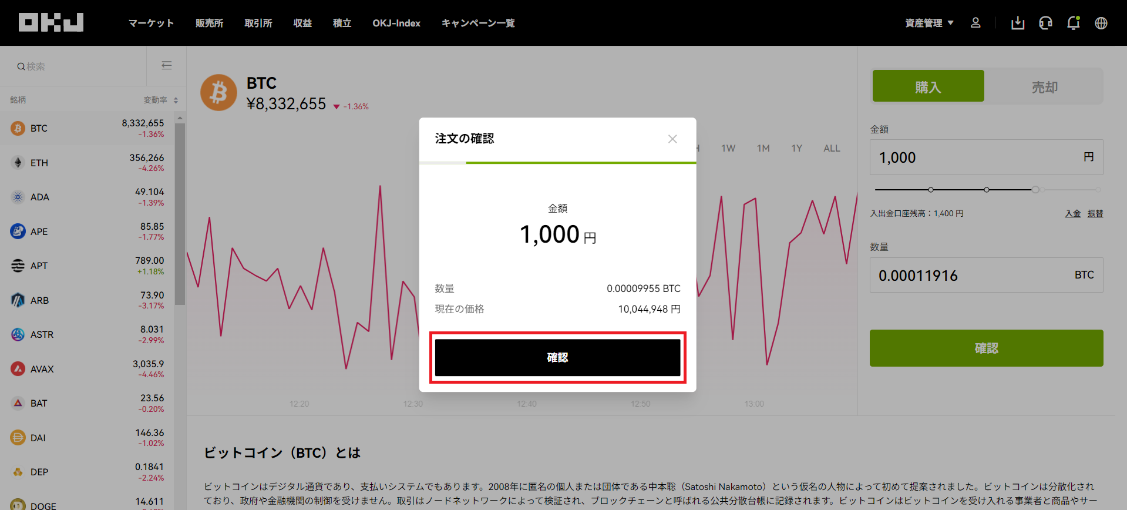
Task: Select the DAI coin icon
Action: (18, 438)
